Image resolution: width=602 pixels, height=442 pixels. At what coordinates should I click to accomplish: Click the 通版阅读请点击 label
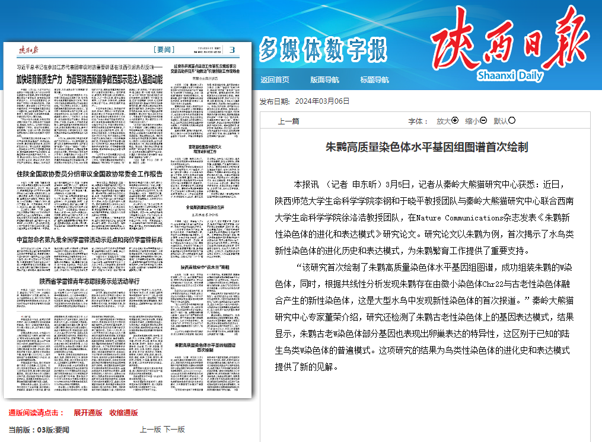(36, 413)
